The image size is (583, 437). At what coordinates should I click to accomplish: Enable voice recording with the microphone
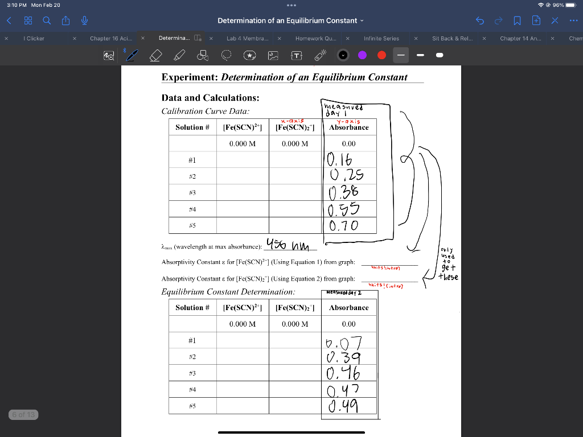click(x=84, y=20)
